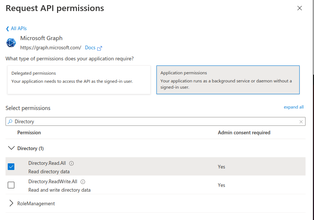
Task: Close the Request API permissions panel
Action: pos(300,8)
